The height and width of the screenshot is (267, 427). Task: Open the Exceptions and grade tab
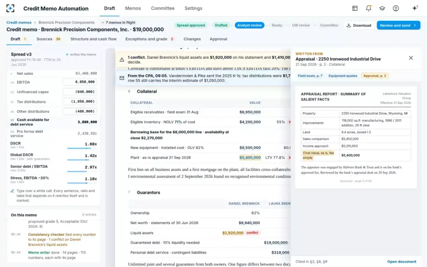coord(150,39)
